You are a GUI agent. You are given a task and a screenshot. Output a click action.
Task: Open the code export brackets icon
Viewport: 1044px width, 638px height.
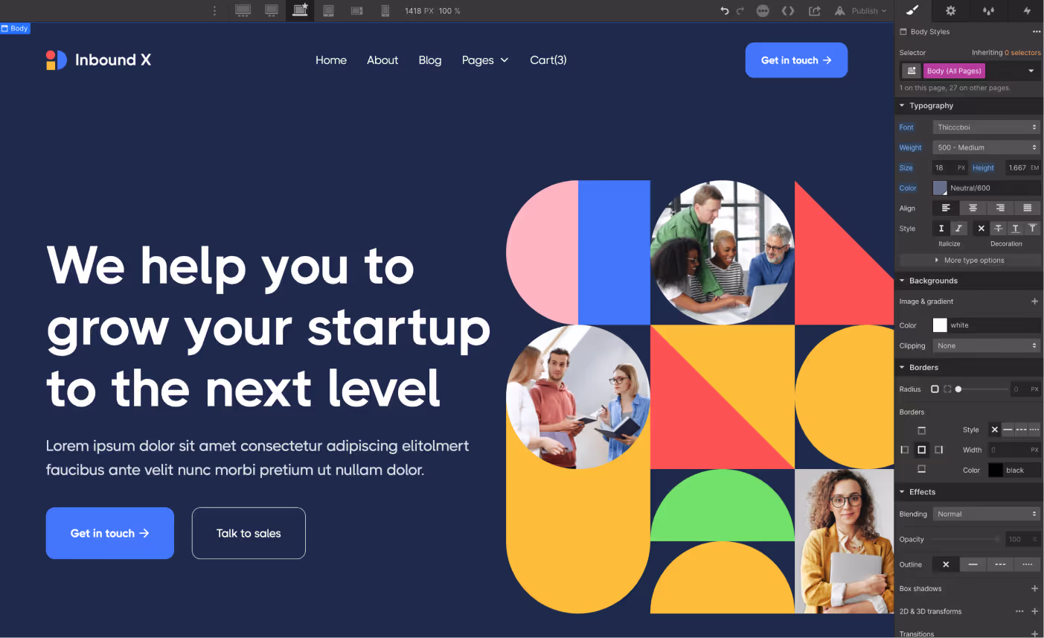point(787,10)
